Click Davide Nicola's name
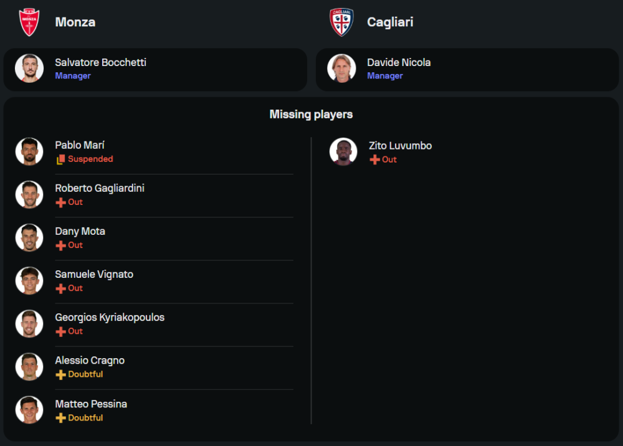 (399, 62)
